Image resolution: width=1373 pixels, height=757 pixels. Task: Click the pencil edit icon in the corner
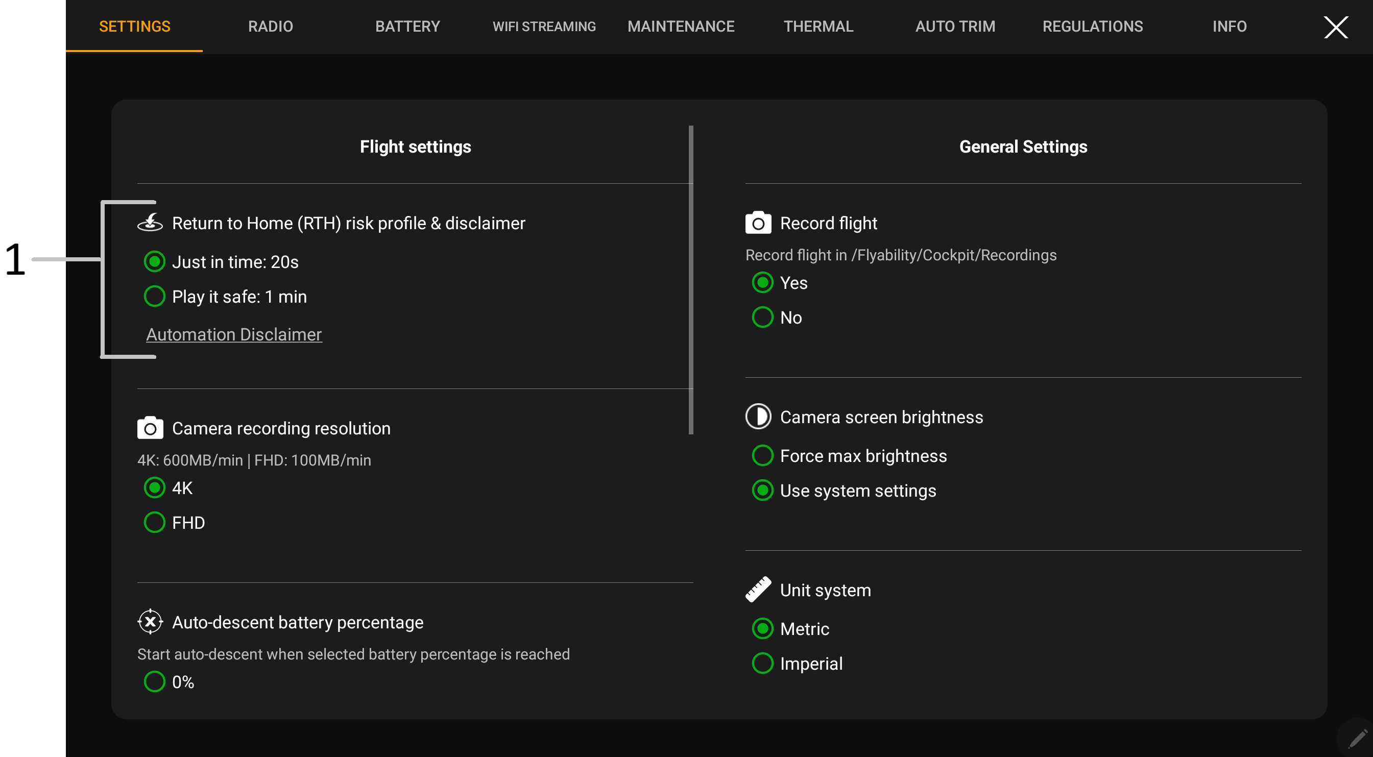click(x=1357, y=738)
